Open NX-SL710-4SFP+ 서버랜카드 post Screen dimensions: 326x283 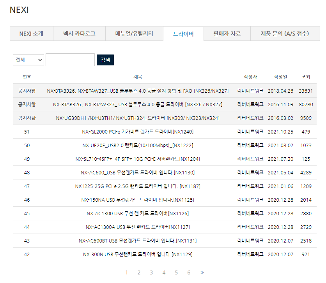click(x=138, y=159)
